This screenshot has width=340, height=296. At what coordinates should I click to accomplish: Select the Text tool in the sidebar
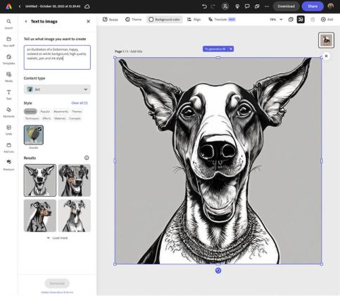tap(8, 94)
